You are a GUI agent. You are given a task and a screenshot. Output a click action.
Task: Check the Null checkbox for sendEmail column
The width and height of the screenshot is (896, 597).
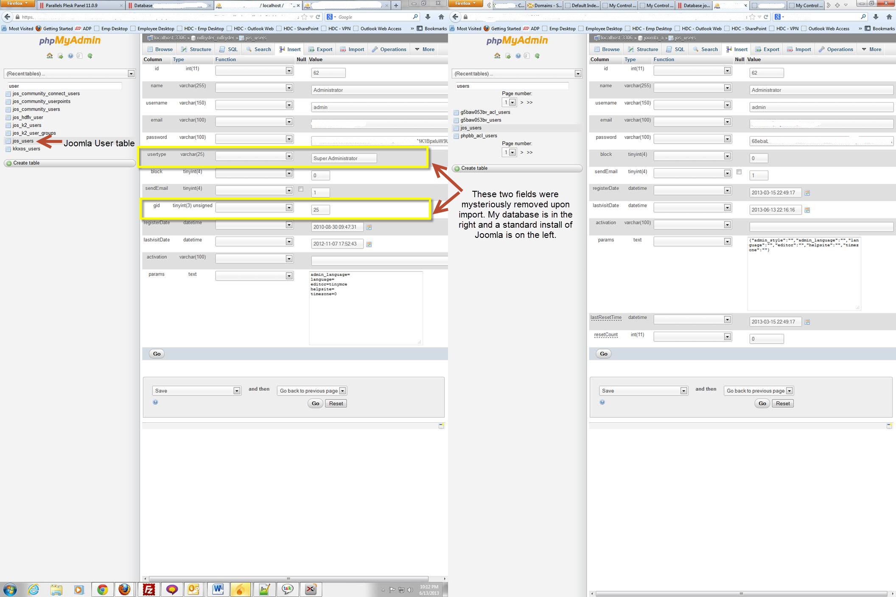click(x=301, y=190)
